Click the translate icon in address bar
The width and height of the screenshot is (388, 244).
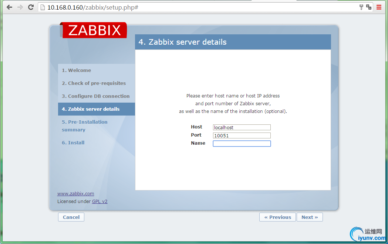[x=369, y=7]
